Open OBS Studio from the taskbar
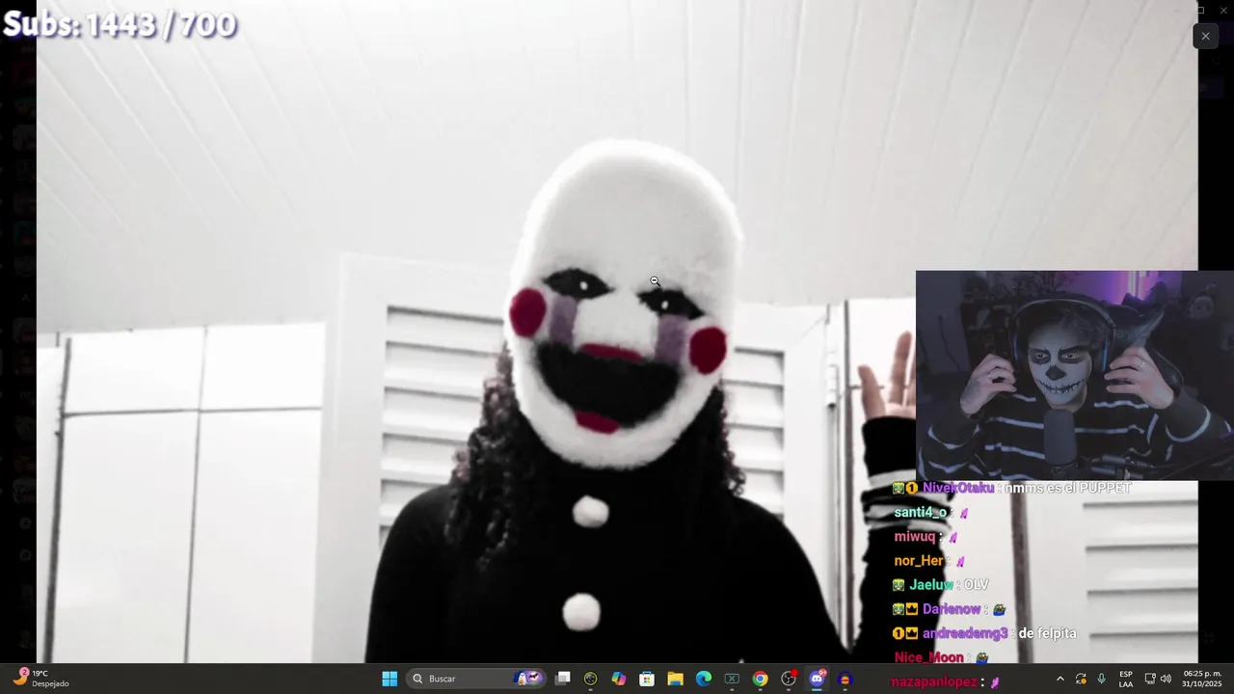The image size is (1234, 694). tap(789, 679)
